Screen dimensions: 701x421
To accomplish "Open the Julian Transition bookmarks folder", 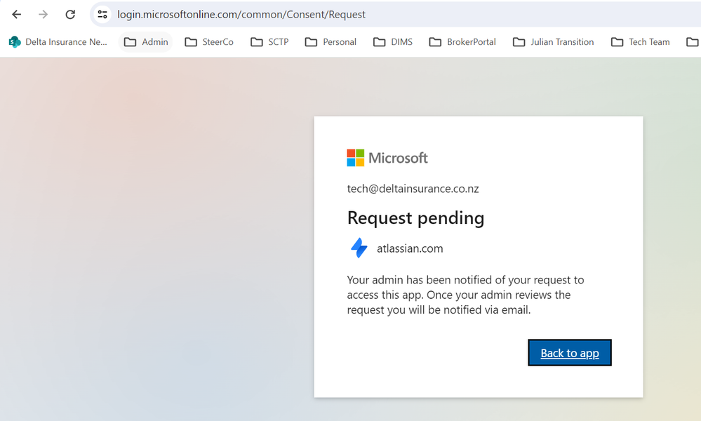I will [554, 42].
